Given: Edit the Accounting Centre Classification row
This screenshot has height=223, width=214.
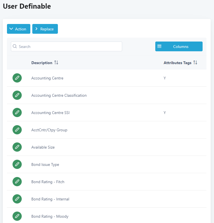Looking at the screenshot, I should [x=17, y=95].
